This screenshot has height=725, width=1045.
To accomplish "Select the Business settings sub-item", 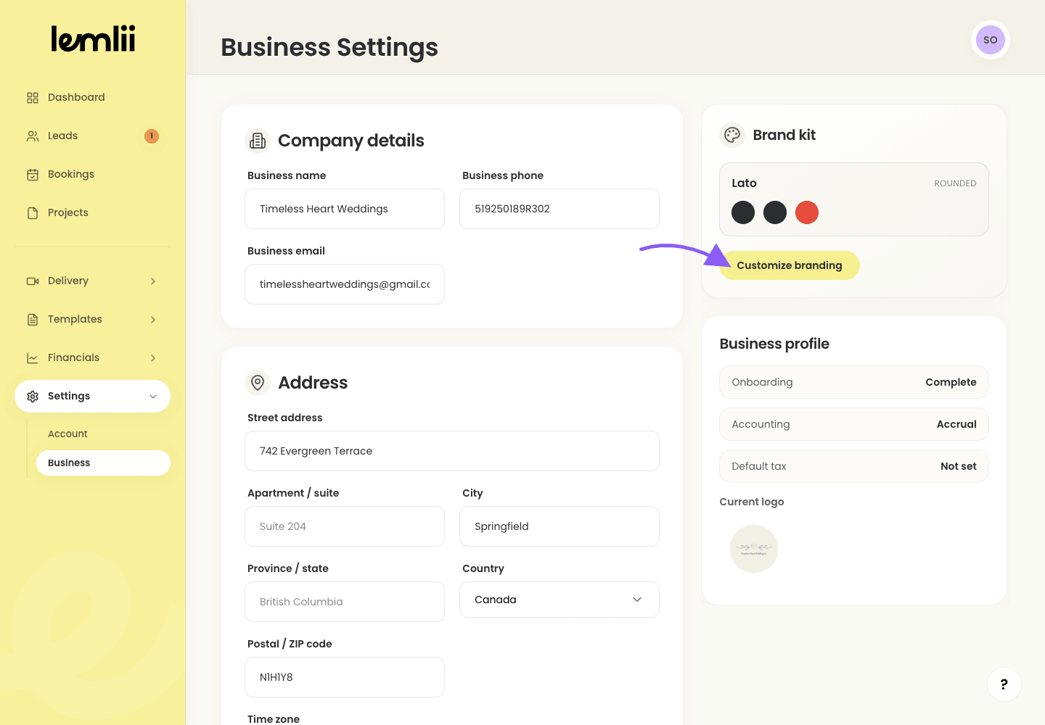I will 103,463.
